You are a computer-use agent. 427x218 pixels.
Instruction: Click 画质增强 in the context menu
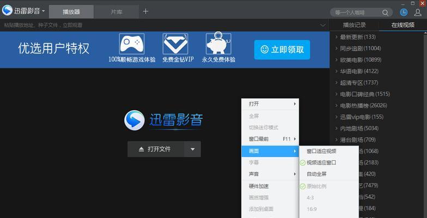tap(270, 198)
